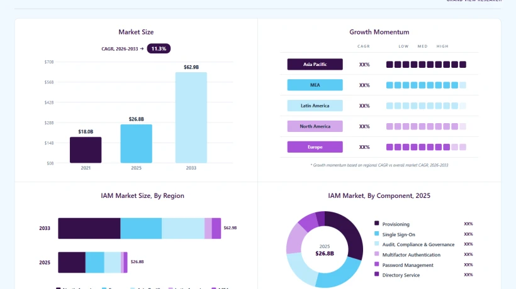Click $26.8B label above the 2025 bar
Screen dimensions: 516x289
pos(137,119)
